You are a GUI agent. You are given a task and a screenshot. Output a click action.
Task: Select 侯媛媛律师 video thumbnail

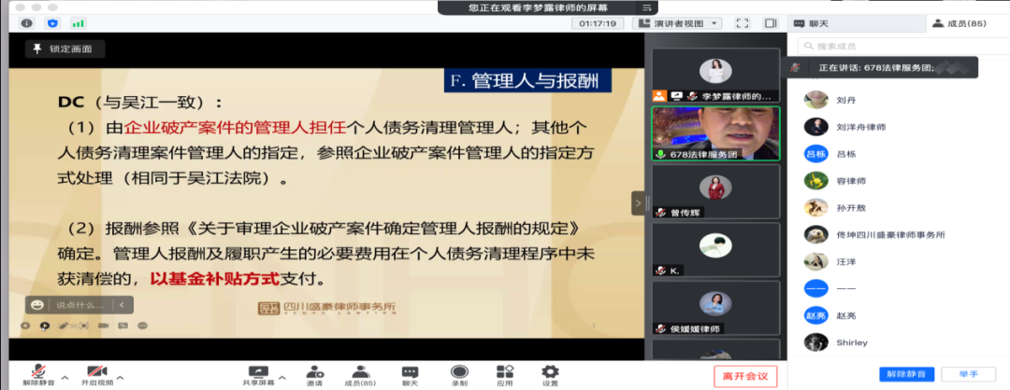point(715,307)
